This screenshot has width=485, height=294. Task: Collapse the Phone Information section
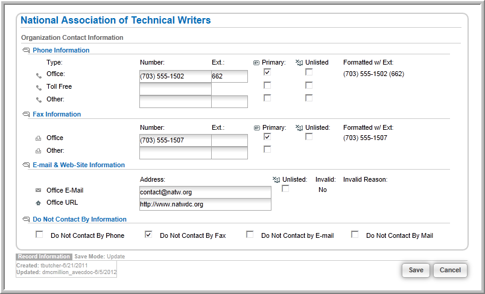(x=61, y=50)
